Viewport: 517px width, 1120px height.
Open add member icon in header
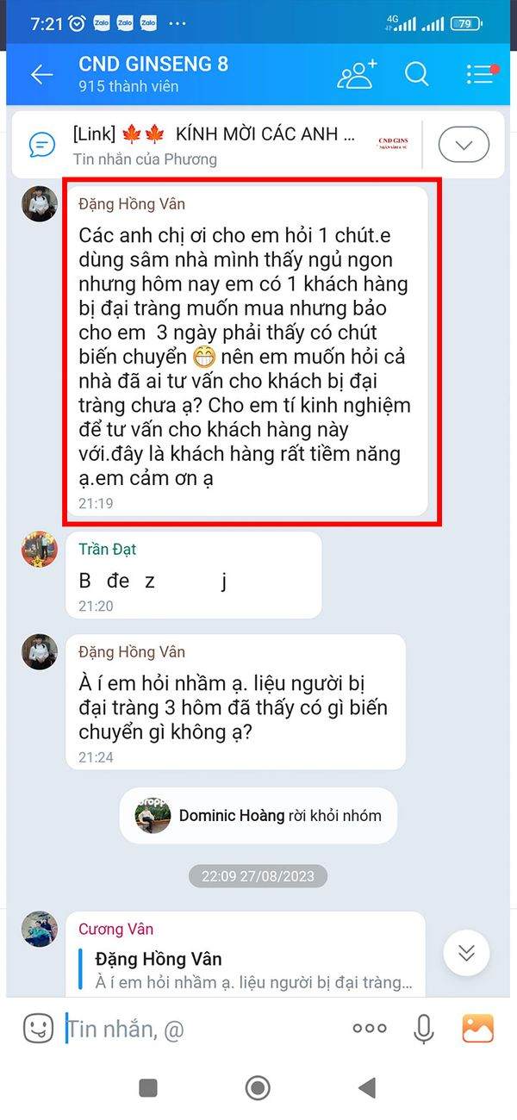click(357, 74)
